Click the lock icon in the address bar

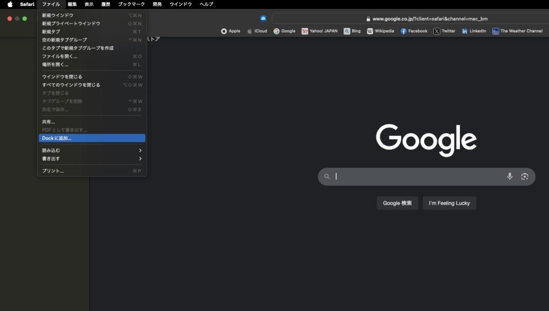pyautogui.click(x=368, y=19)
